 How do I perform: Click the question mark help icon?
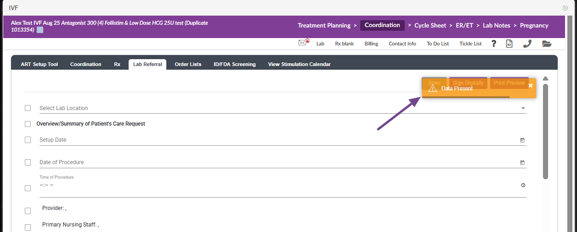494,44
